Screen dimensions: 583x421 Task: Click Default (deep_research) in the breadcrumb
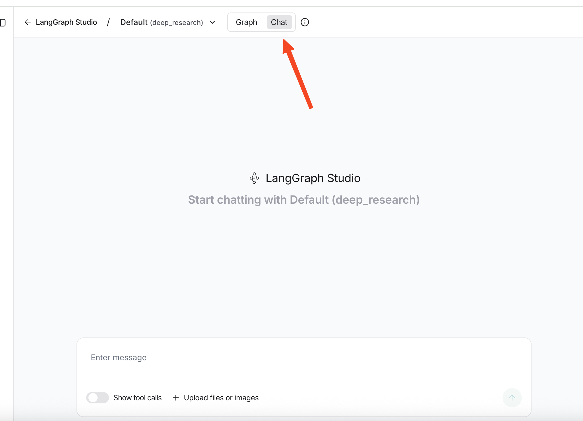tap(162, 22)
